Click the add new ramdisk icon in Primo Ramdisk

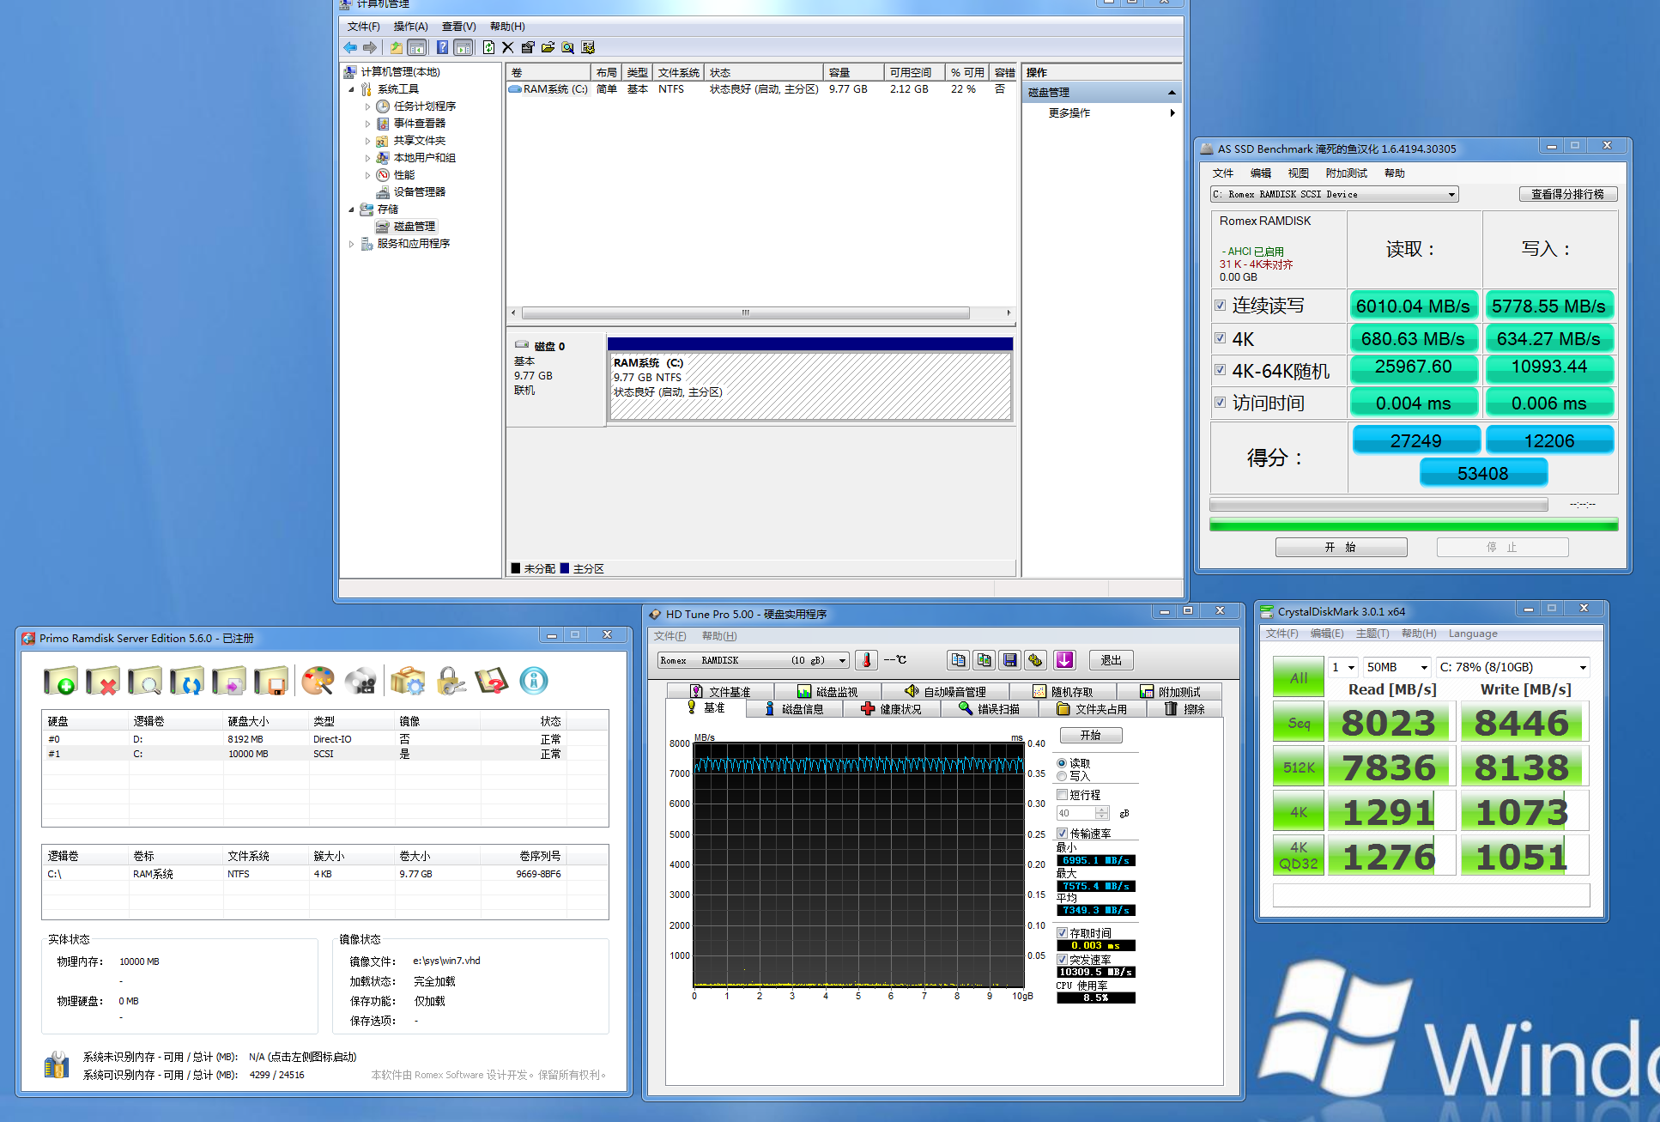tap(61, 681)
